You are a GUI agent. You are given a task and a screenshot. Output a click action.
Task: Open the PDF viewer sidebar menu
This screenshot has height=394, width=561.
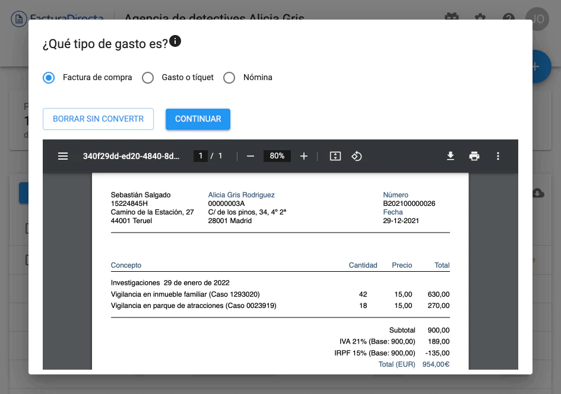[x=63, y=156]
